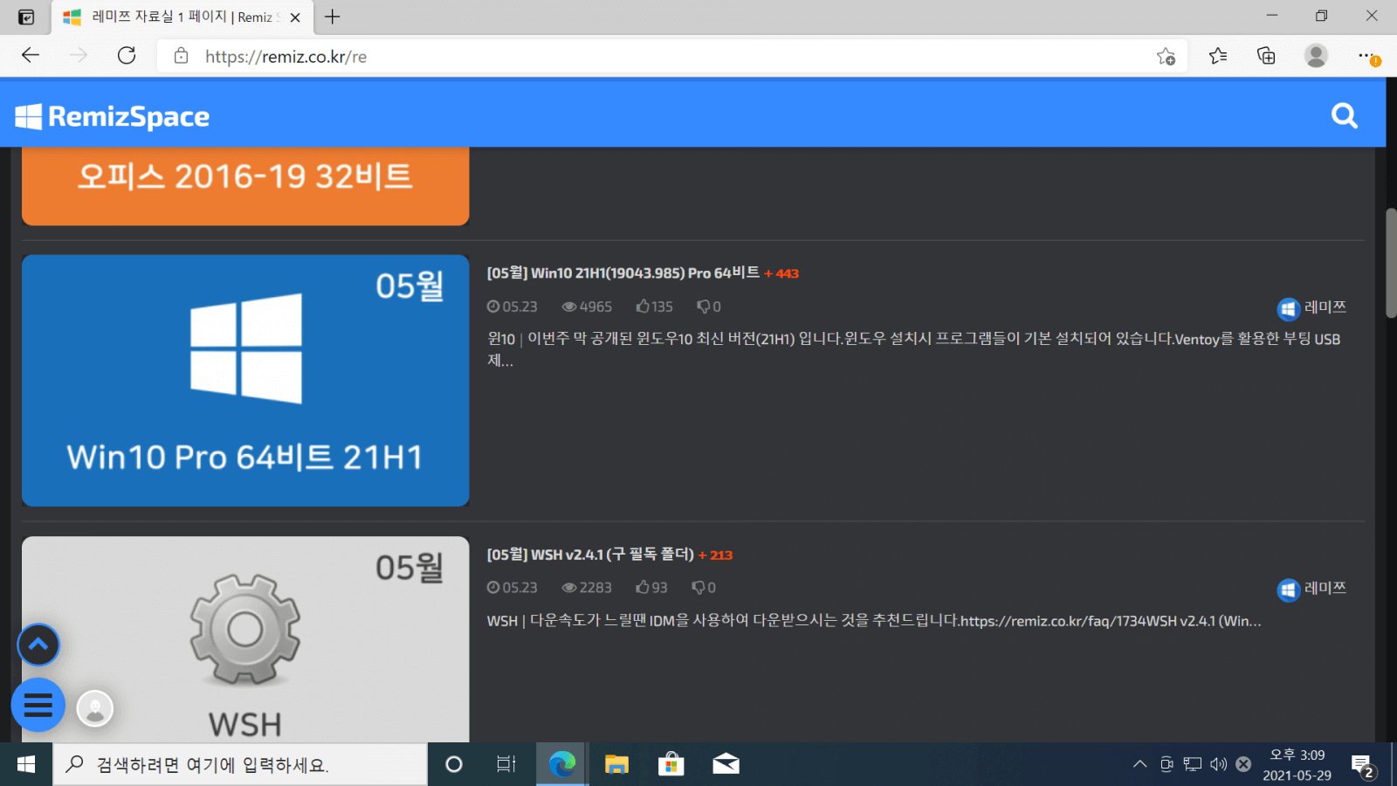This screenshot has height=786, width=1397.
Task: Click the browser forward arrow
Action: tap(79, 56)
